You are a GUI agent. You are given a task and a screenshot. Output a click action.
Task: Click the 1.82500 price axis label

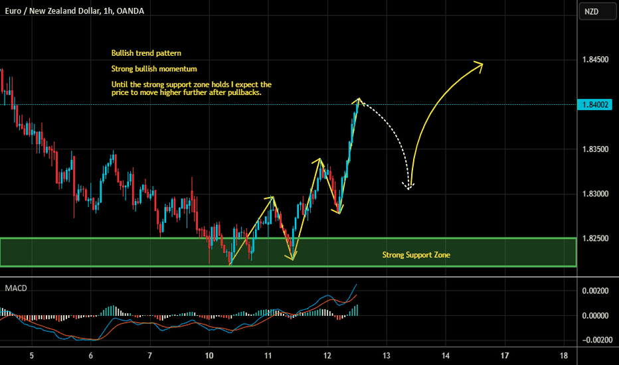click(595, 238)
